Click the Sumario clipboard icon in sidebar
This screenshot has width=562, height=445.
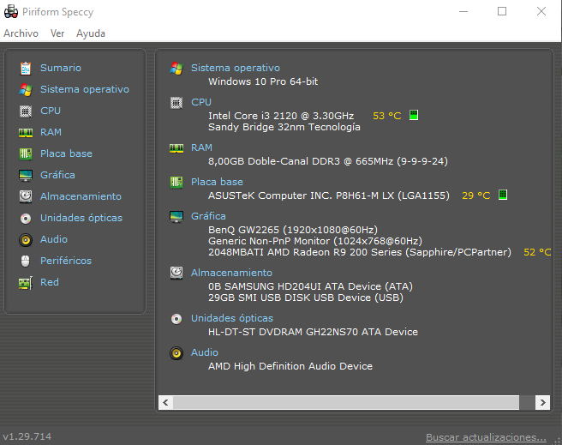point(26,68)
